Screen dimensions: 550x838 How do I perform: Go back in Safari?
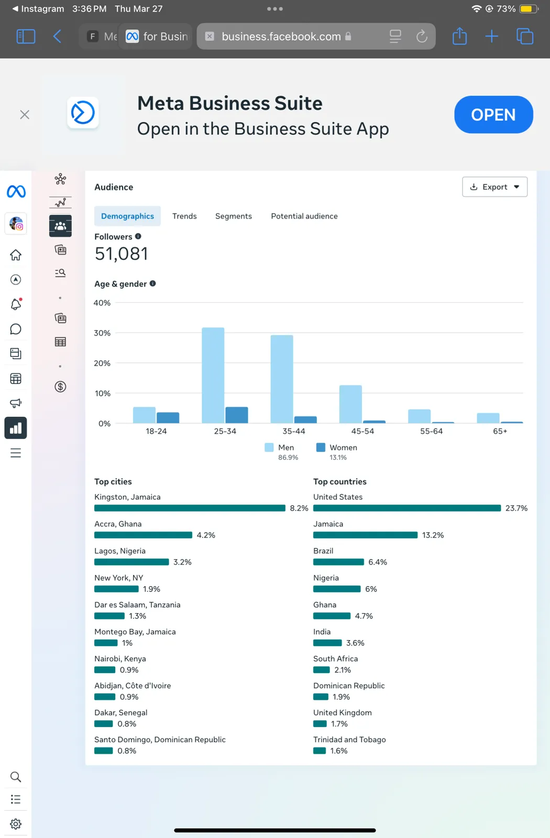[x=58, y=36]
